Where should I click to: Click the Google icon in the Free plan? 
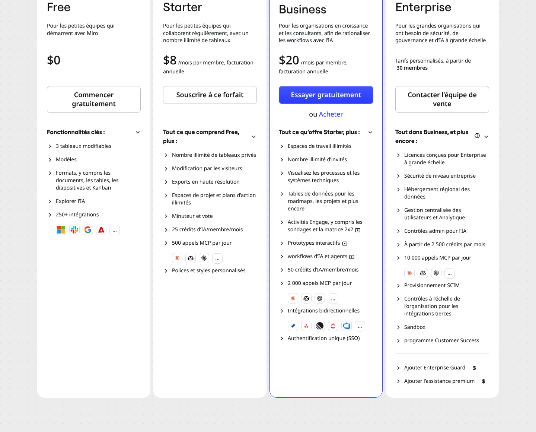point(88,230)
